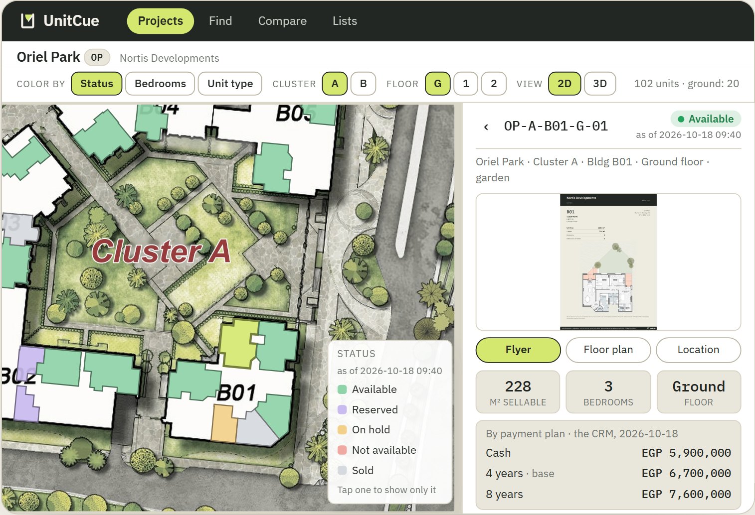Select cluster A
Viewport: 755px width, 515px height.
[335, 84]
